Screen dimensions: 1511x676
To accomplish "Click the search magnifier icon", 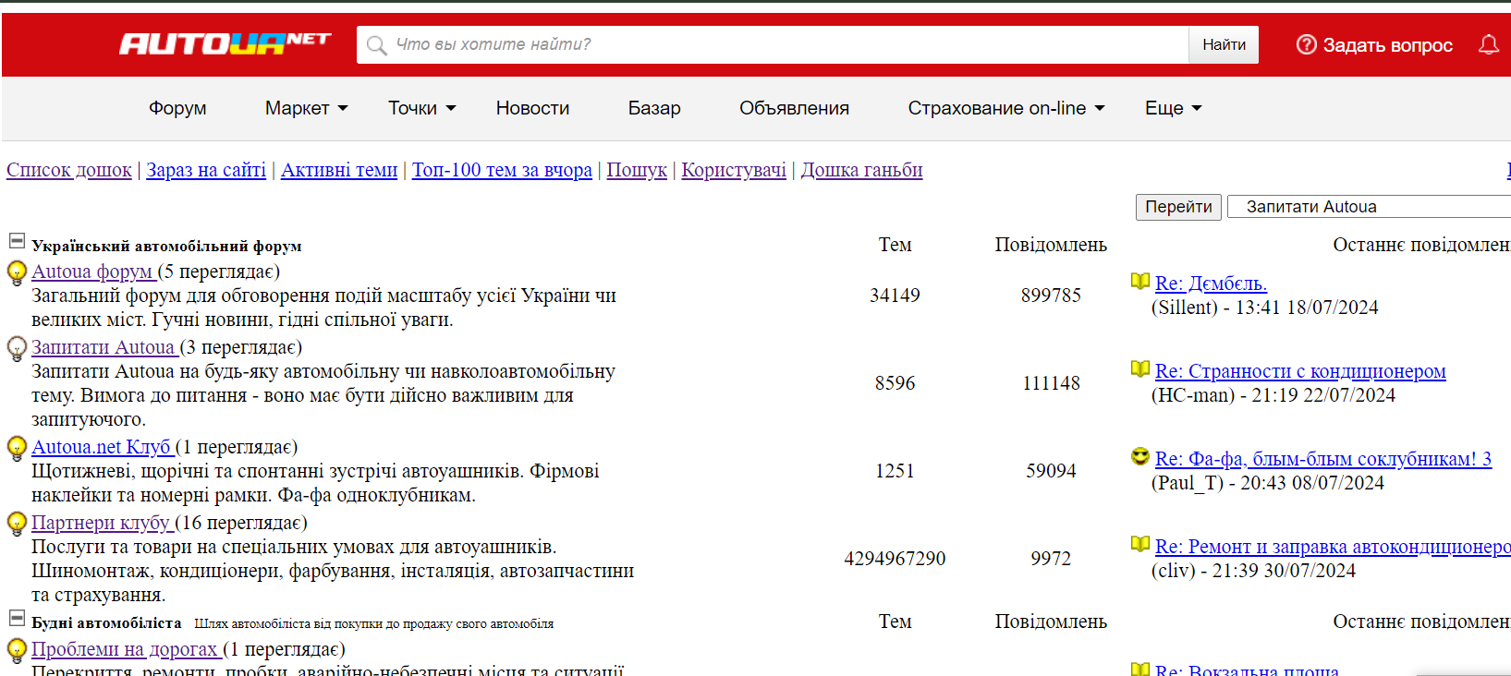I will pyautogui.click(x=376, y=45).
